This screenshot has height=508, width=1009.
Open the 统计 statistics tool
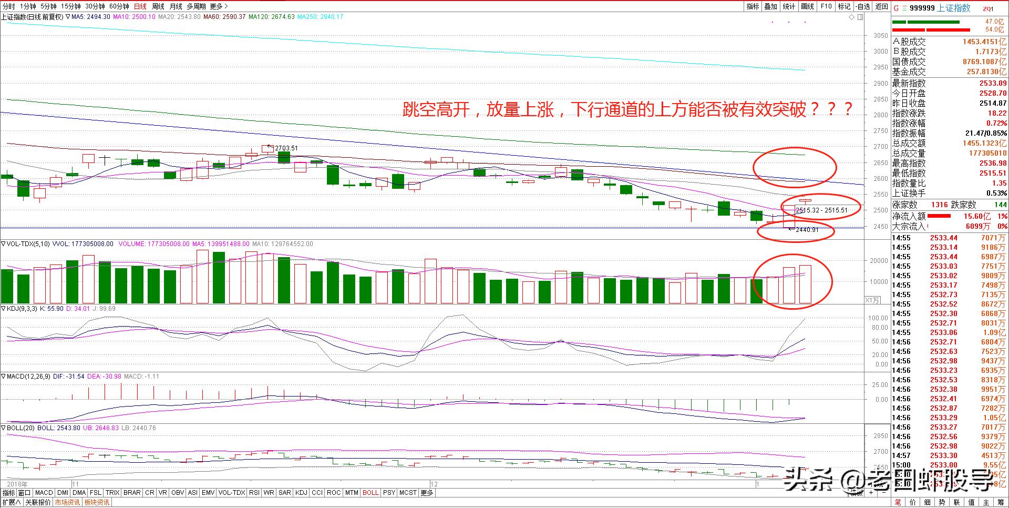[x=789, y=6]
